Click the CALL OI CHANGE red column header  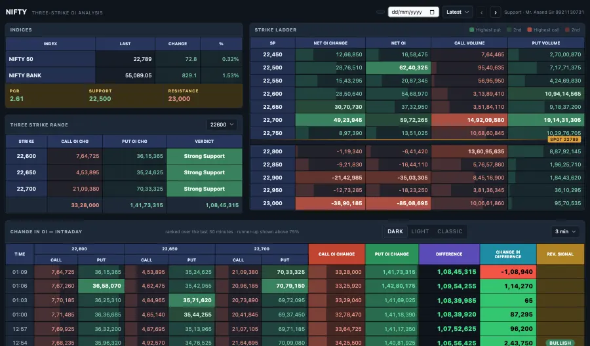click(336, 254)
